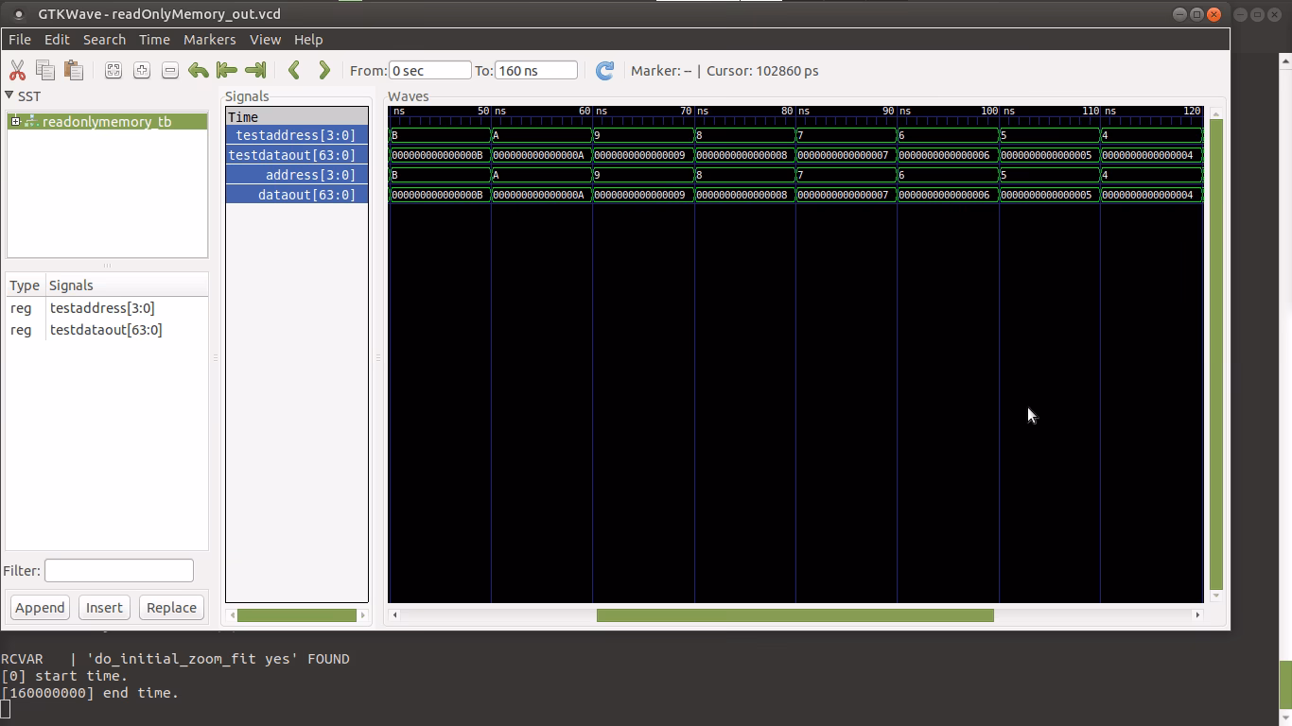Screen dimensions: 1292x726
Task: Click vertical scrollbar down arrow
Action: [1216, 596]
